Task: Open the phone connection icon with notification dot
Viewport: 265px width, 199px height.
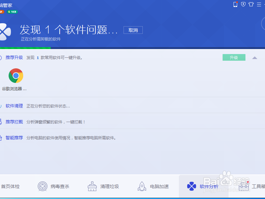Action: pyautogui.click(x=235, y=5)
